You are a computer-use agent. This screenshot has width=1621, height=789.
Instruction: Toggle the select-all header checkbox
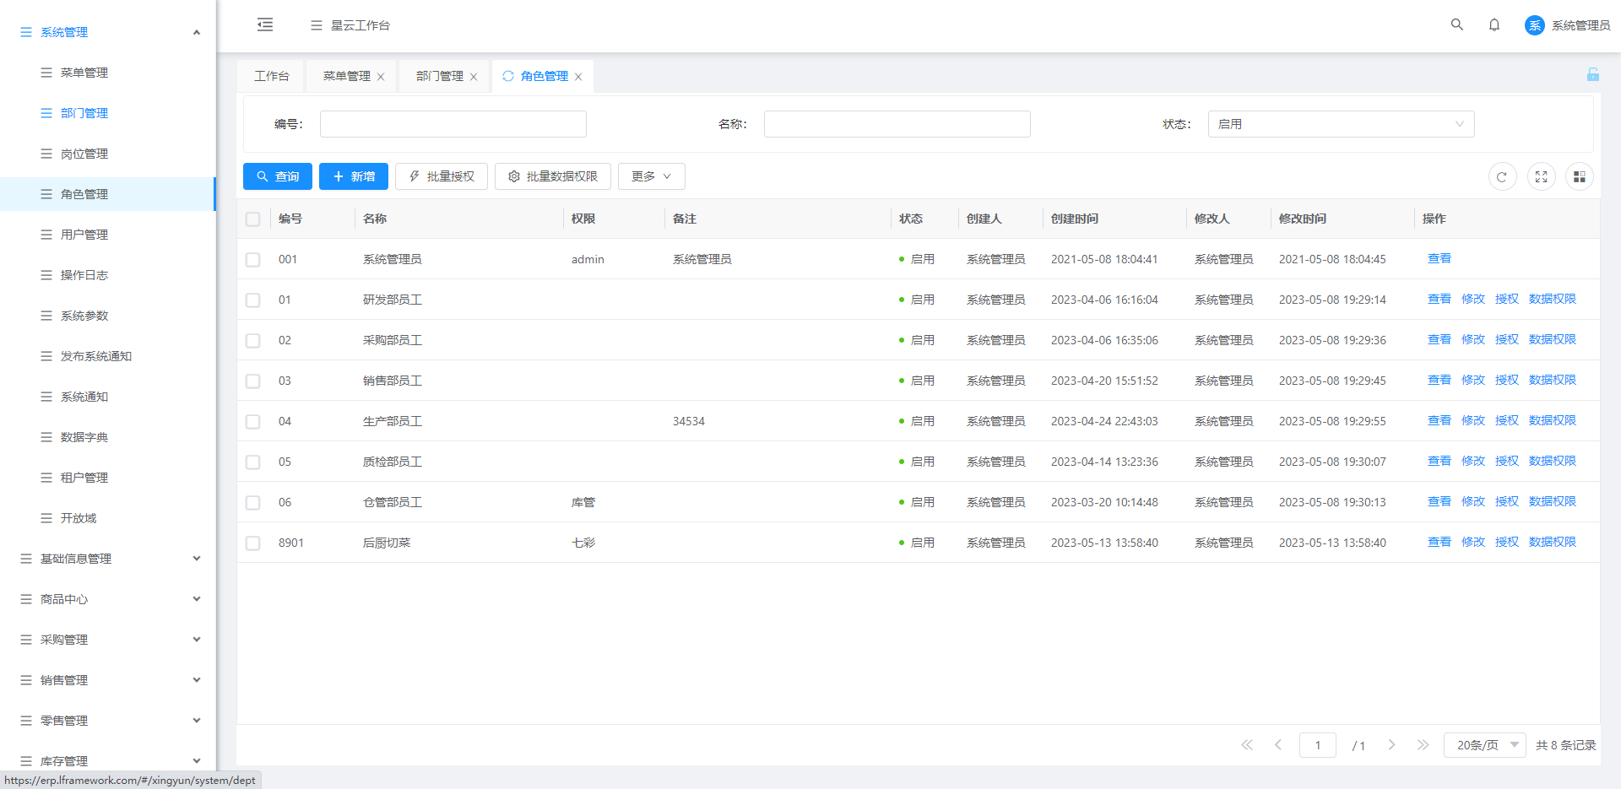tap(252, 219)
